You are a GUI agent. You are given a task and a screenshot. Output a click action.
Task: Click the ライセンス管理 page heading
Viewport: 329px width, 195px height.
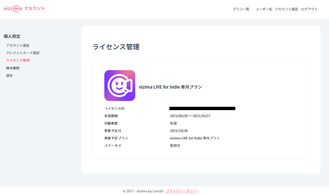click(x=116, y=47)
